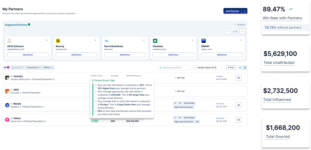Image resolution: width=311 pixels, height=150 pixels.
Task: Expand +3 more tags on Bozala
Action: 179,103
